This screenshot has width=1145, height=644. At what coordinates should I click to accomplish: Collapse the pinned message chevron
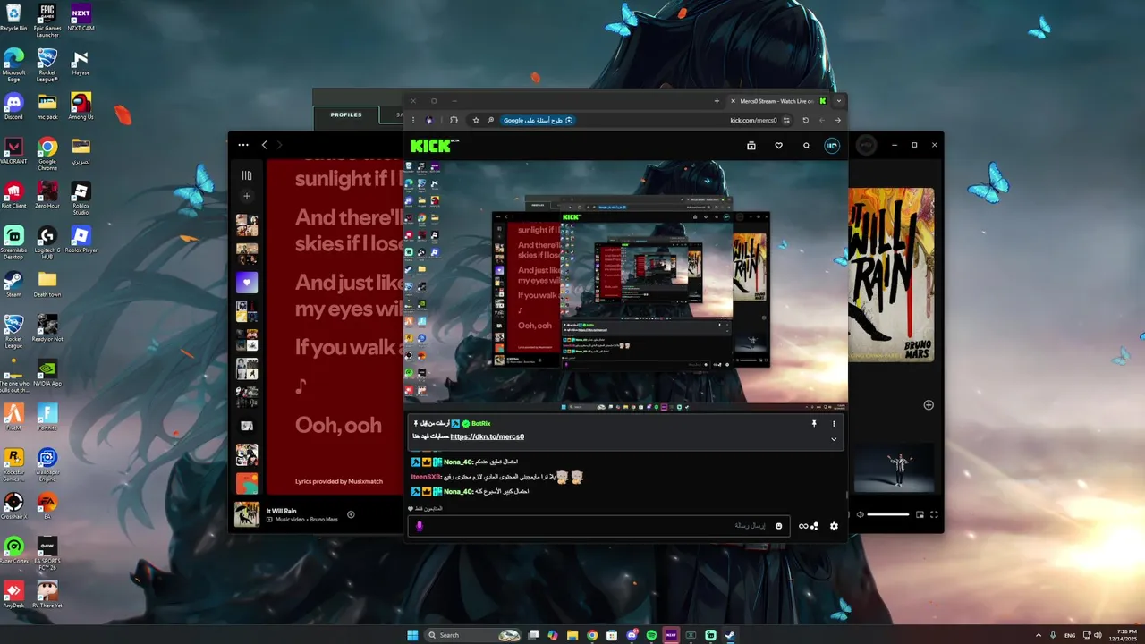[834, 439]
